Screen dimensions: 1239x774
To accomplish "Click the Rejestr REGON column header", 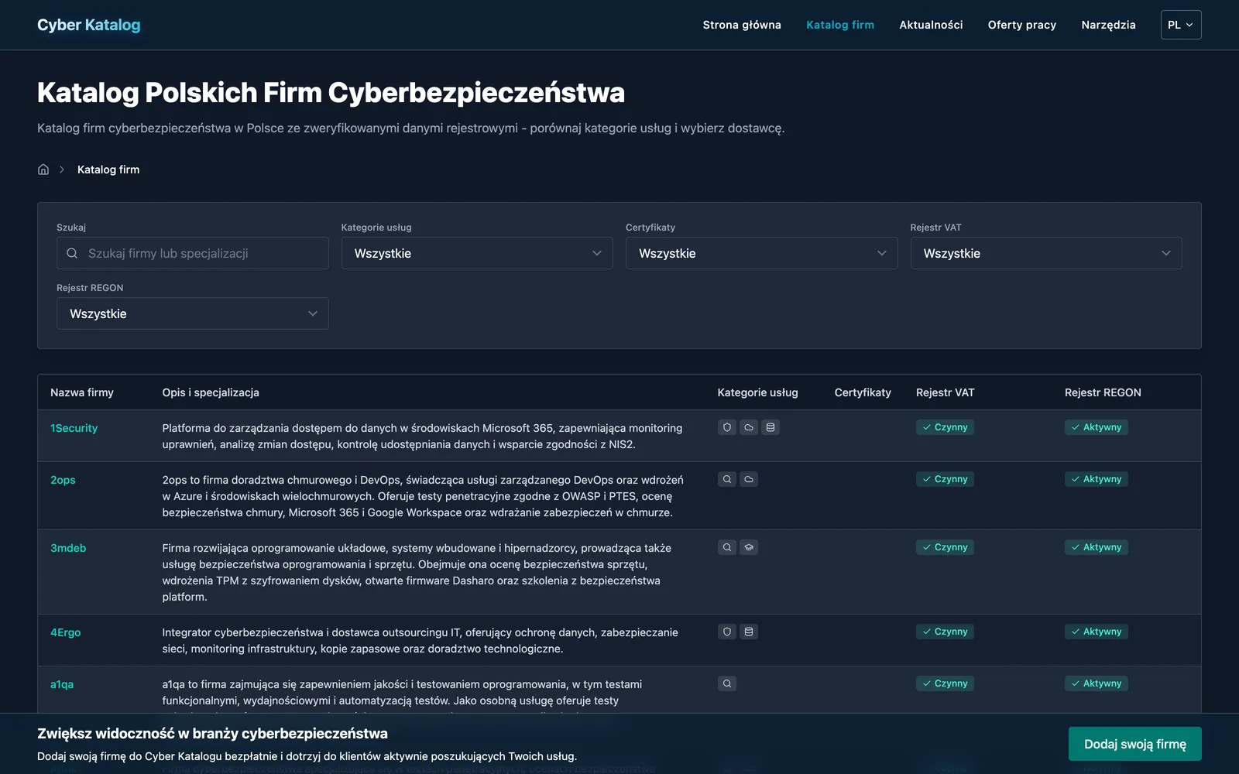I will [1103, 392].
